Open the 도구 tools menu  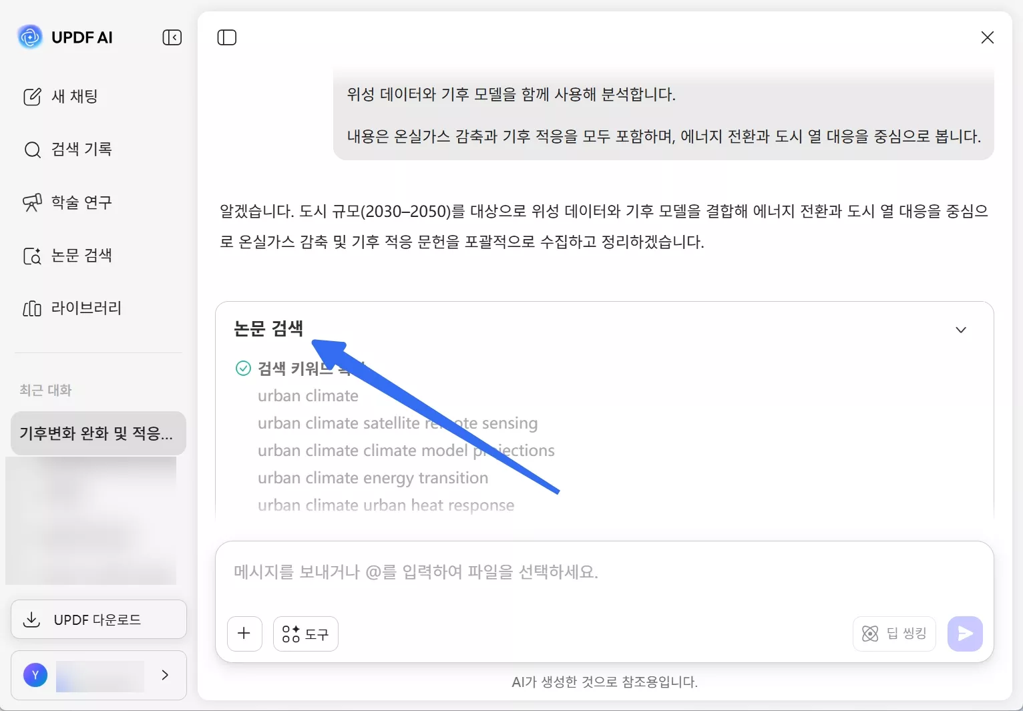pos(305,634)
